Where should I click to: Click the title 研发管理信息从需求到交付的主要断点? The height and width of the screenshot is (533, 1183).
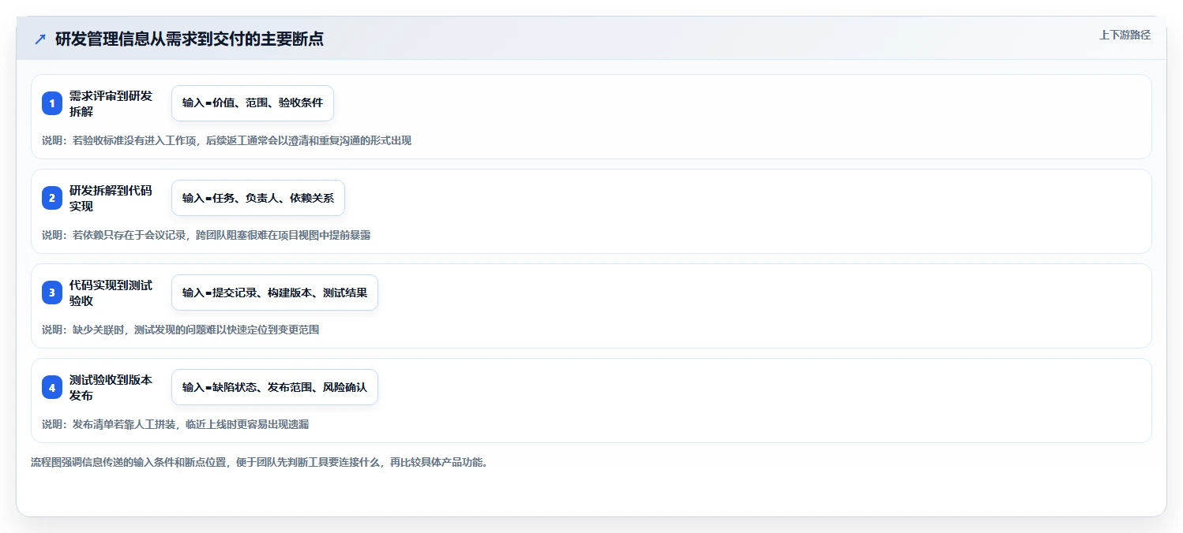pos(190,39)
